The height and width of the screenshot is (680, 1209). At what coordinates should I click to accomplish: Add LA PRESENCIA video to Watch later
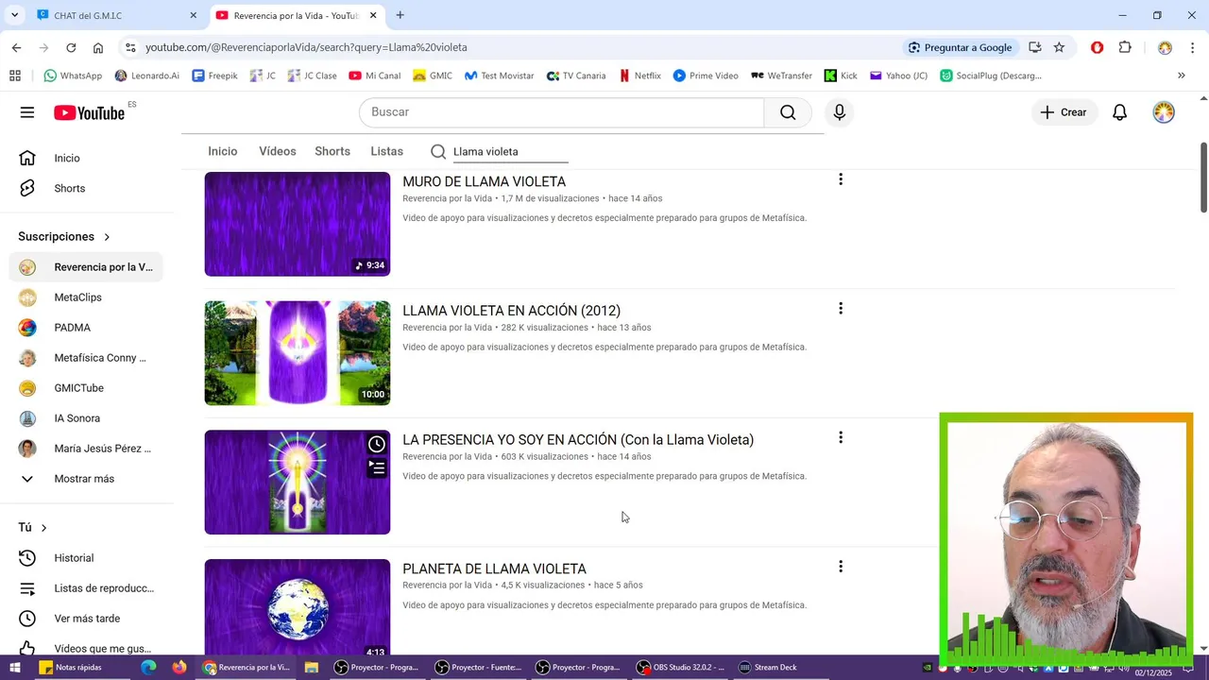tap(377, 444)
